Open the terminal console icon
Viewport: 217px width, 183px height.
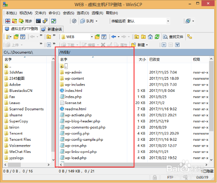pos(38,21)
